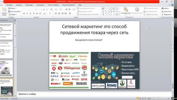
Task: Select the 5-Point Star shape
Action: pos(117,14)
